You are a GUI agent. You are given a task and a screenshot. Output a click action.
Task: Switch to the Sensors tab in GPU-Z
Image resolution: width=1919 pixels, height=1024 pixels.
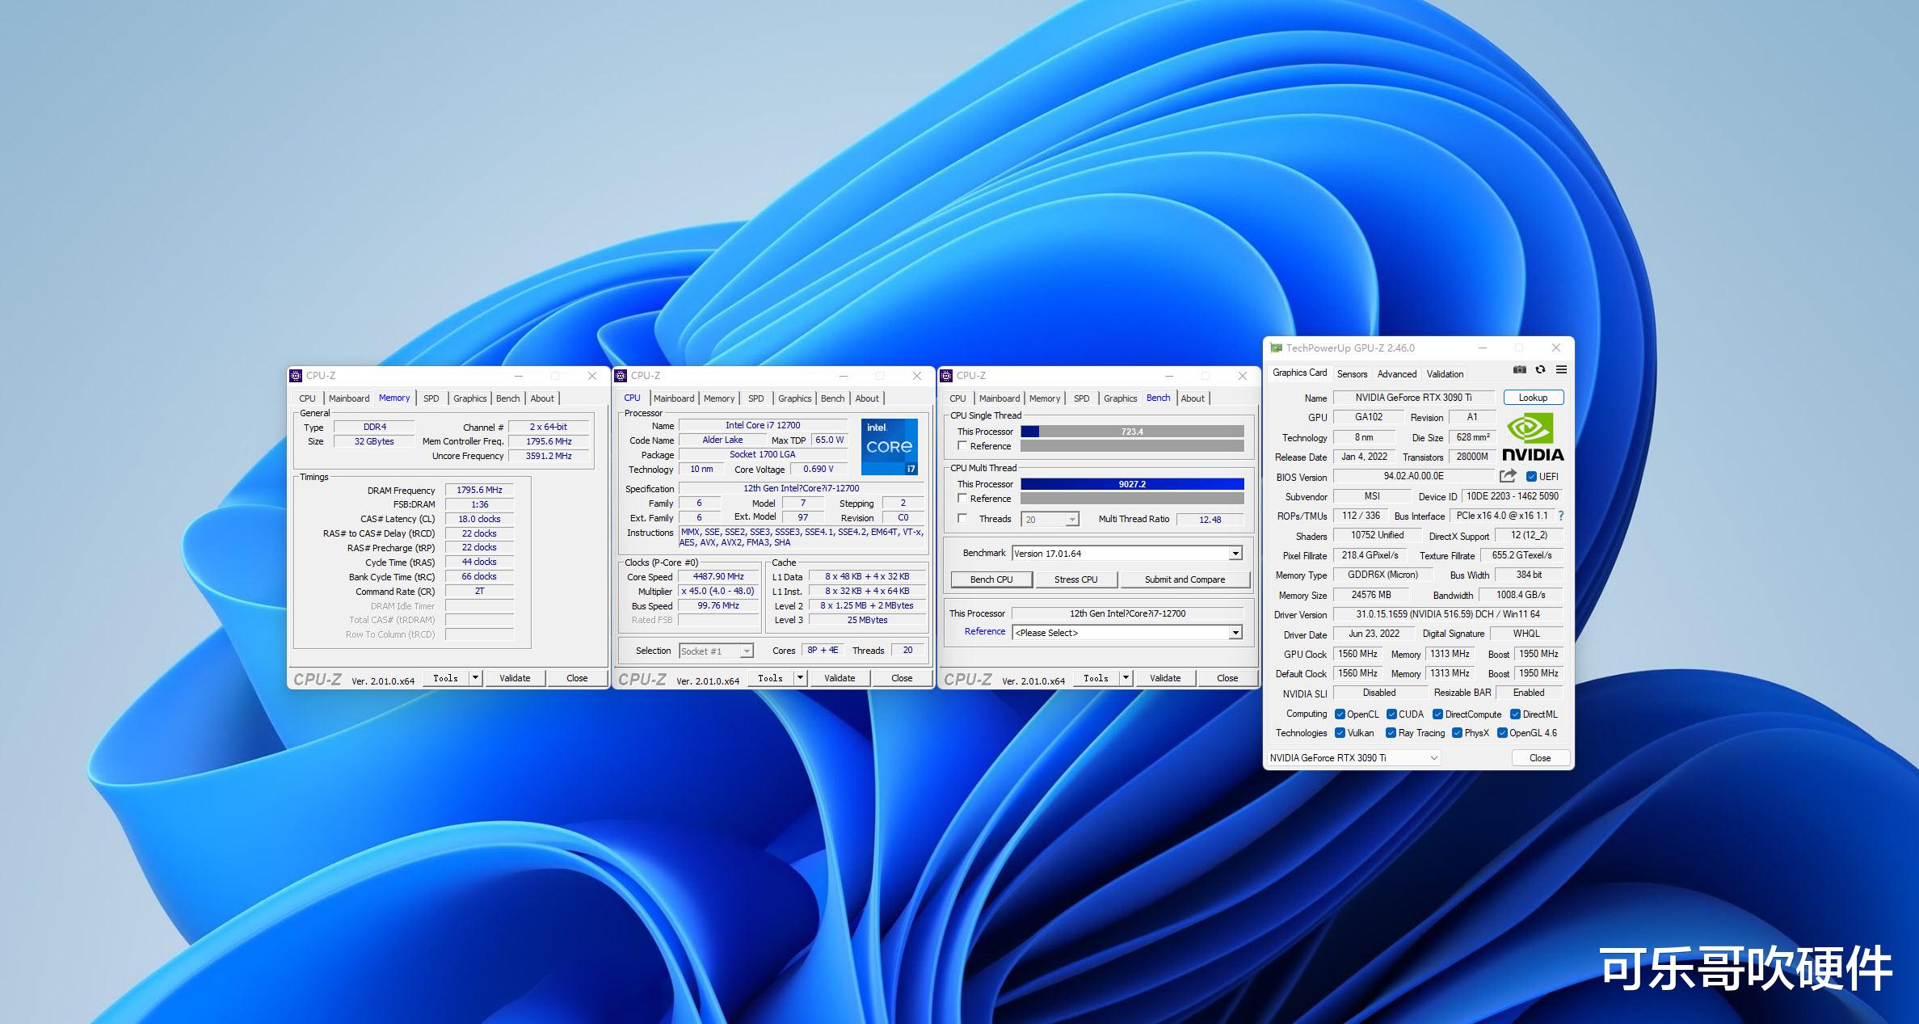point(1352,374)
